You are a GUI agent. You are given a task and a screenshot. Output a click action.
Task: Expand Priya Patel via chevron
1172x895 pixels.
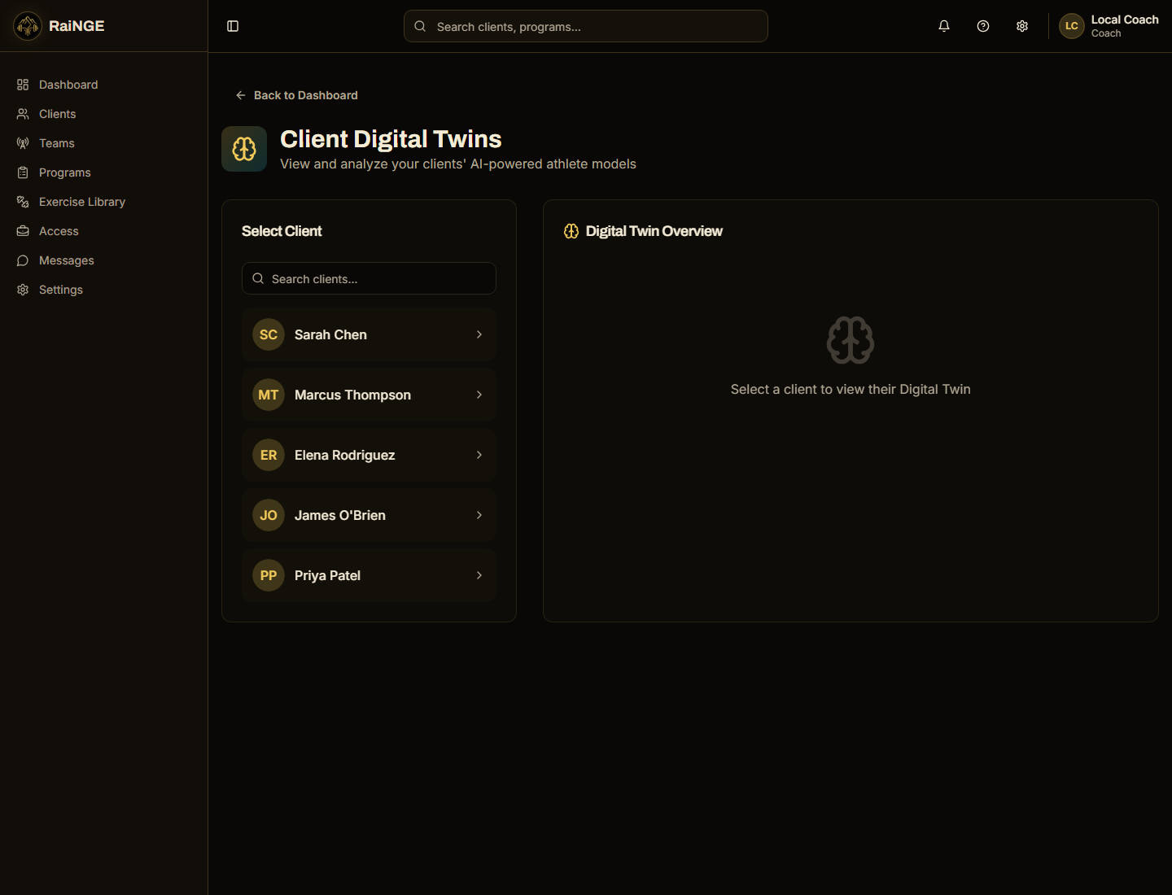pos(479,575)
